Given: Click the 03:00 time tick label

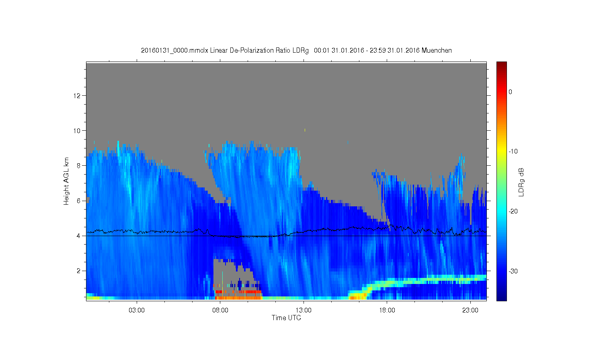Looking at the screenshot, I should 137,311.
